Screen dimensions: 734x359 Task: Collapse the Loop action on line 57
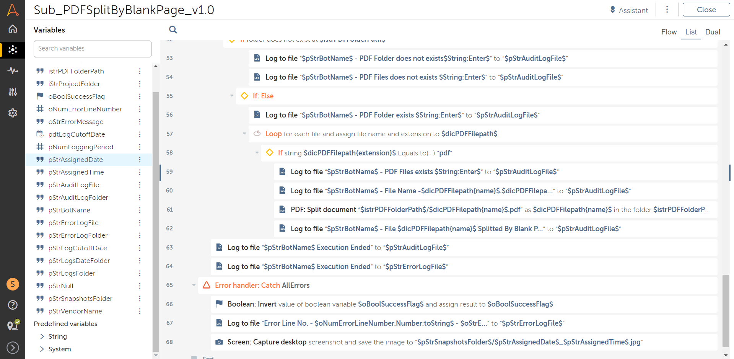point(244,134)
